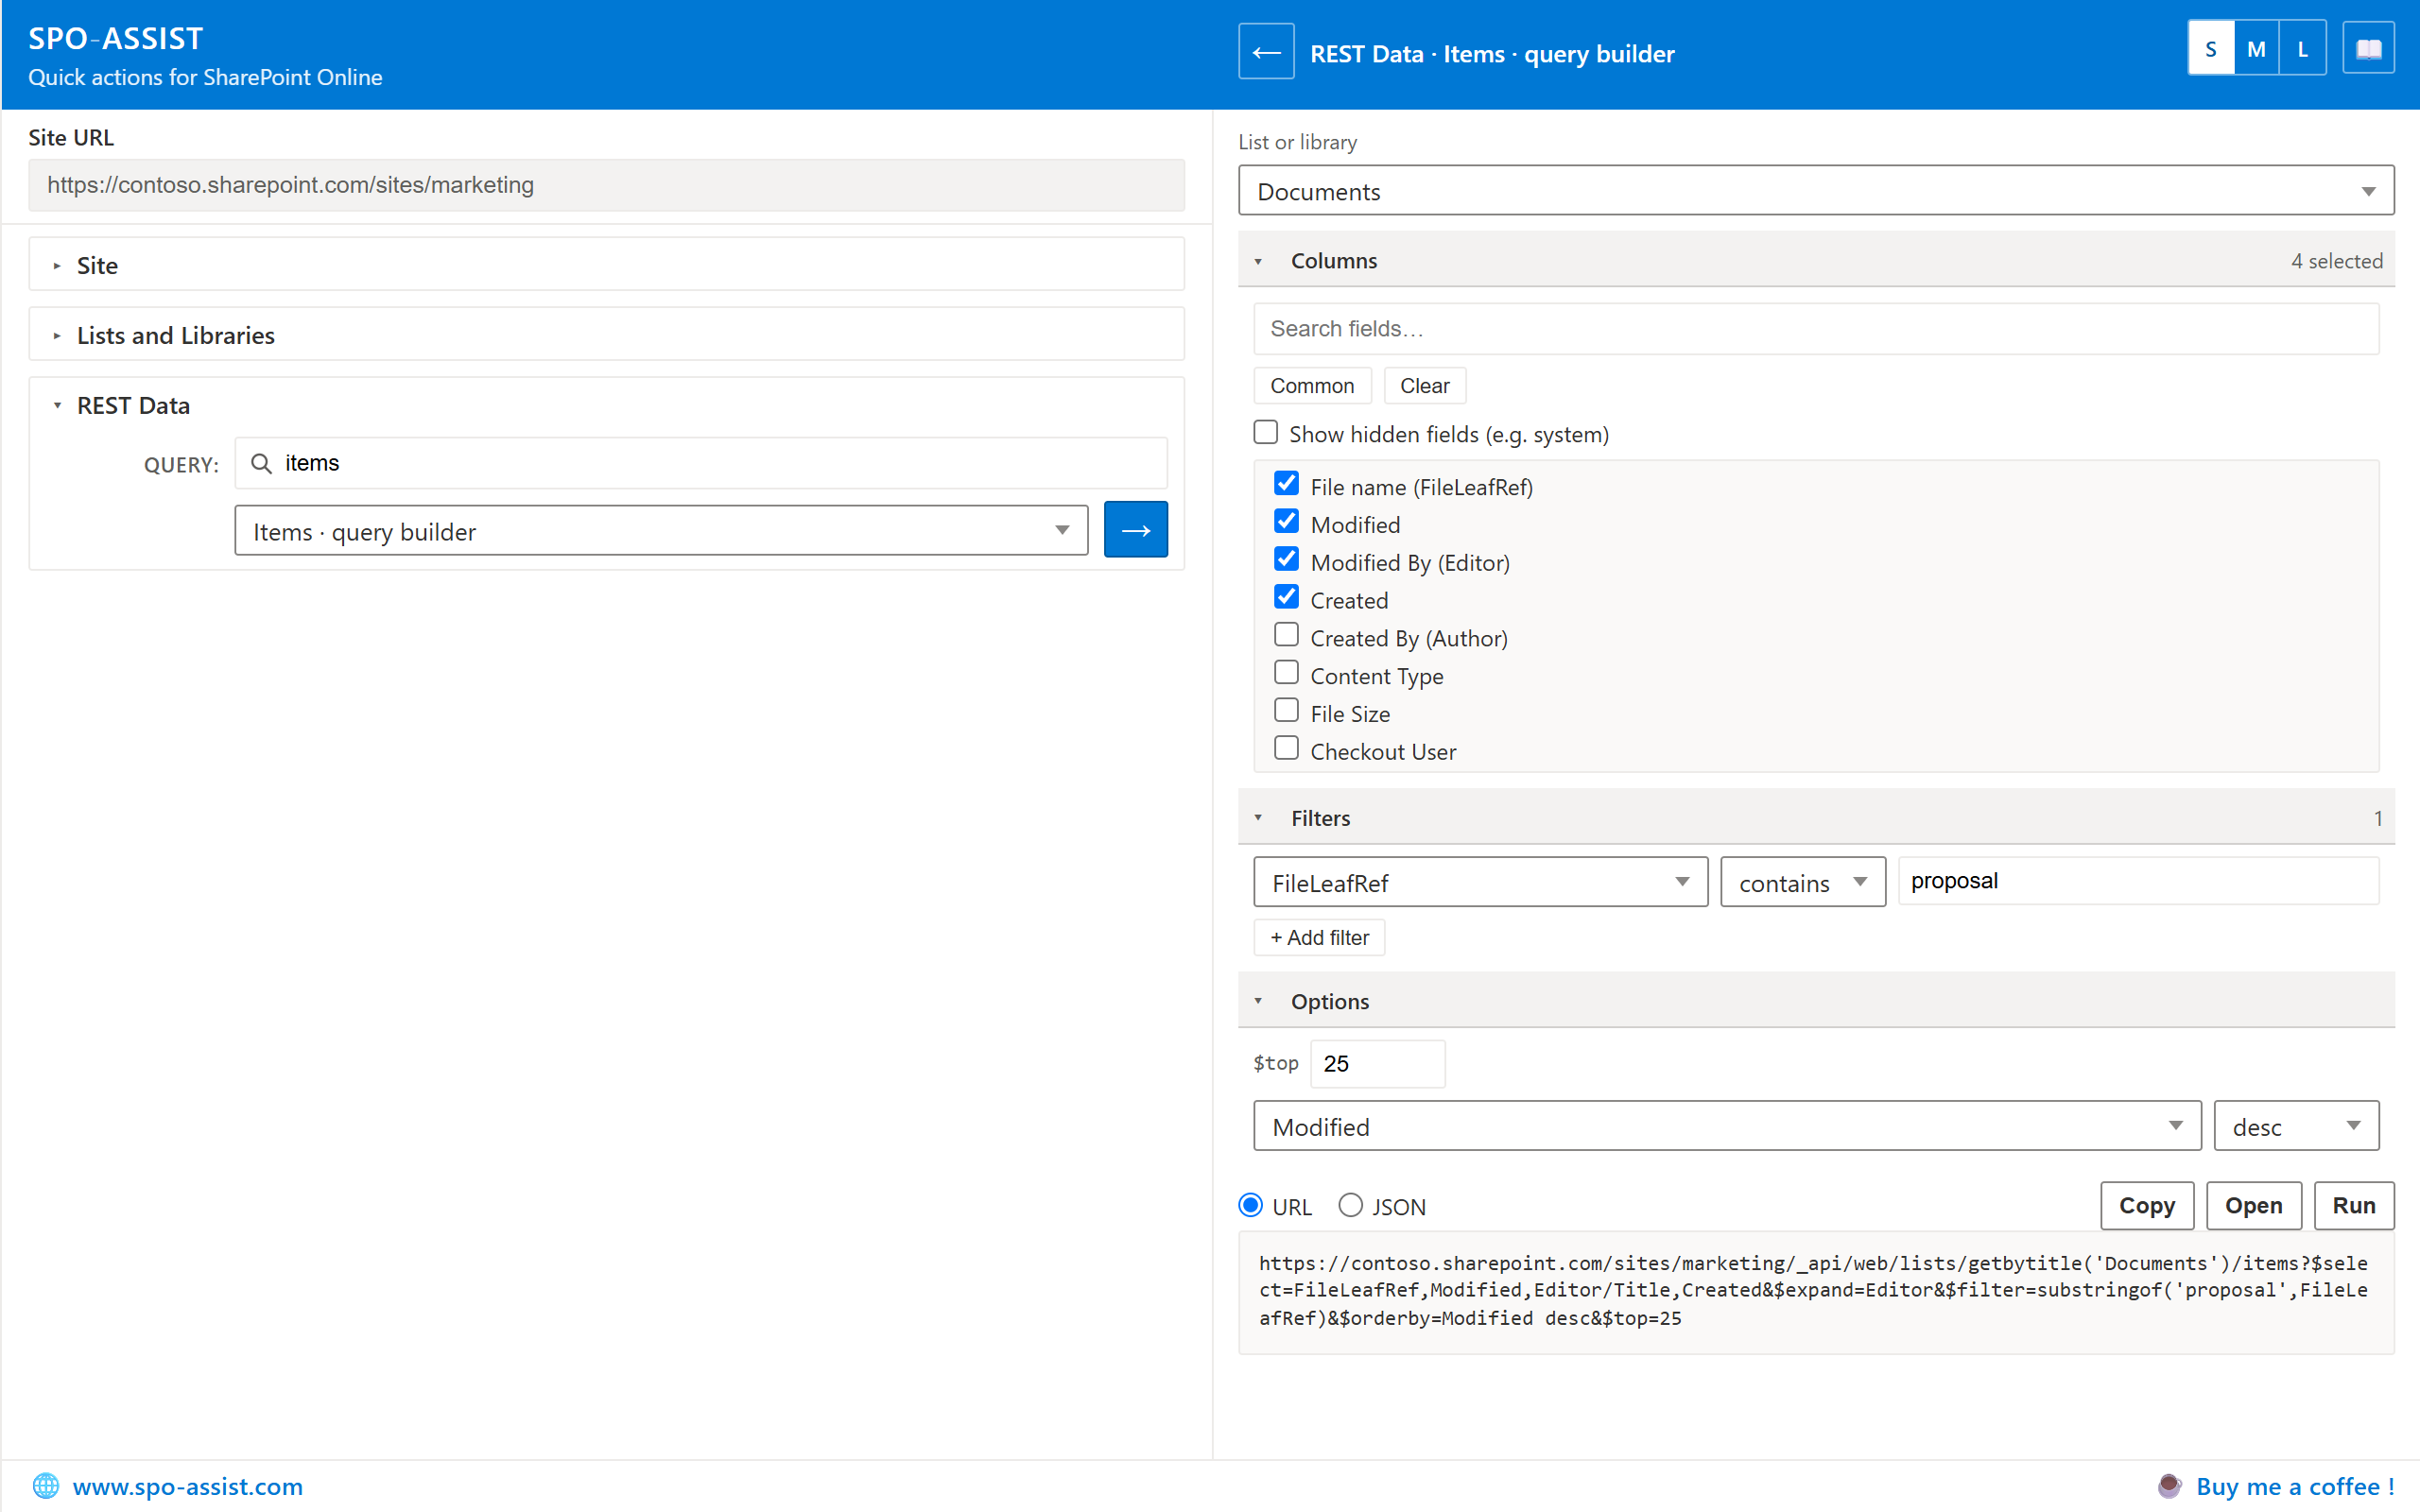
Task: Click the Clear fields button
Action: [x=1424, y=386]
